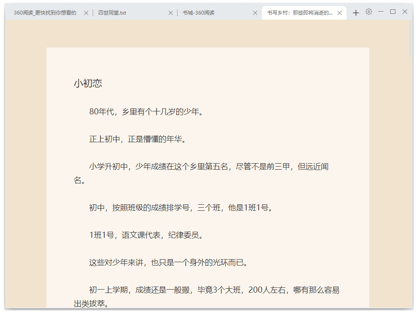Image resolution: width=419 pixels, height=314 pixels.
Task: Click the chapter heading 小初恋
Action: click(88, 84)
